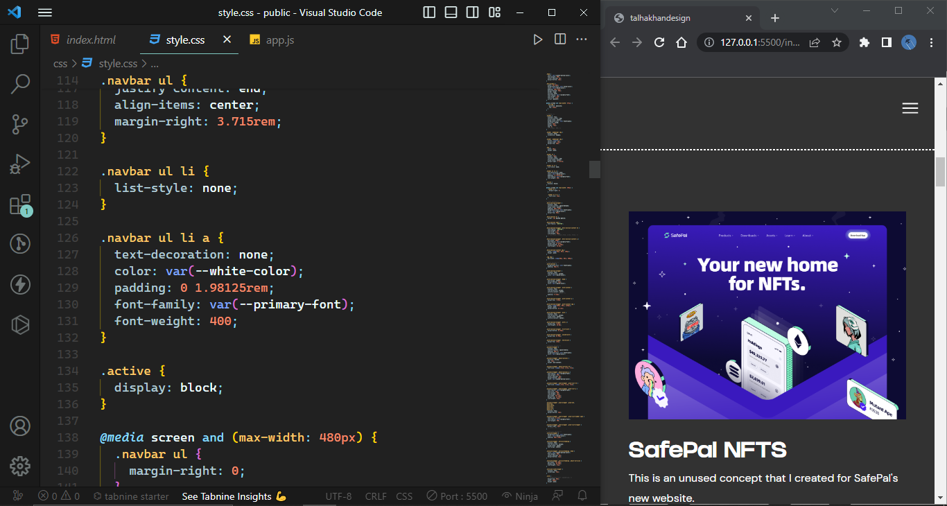Toggle the Panel layout button
The image size is (947, 506).
click(x=451, y=12)
